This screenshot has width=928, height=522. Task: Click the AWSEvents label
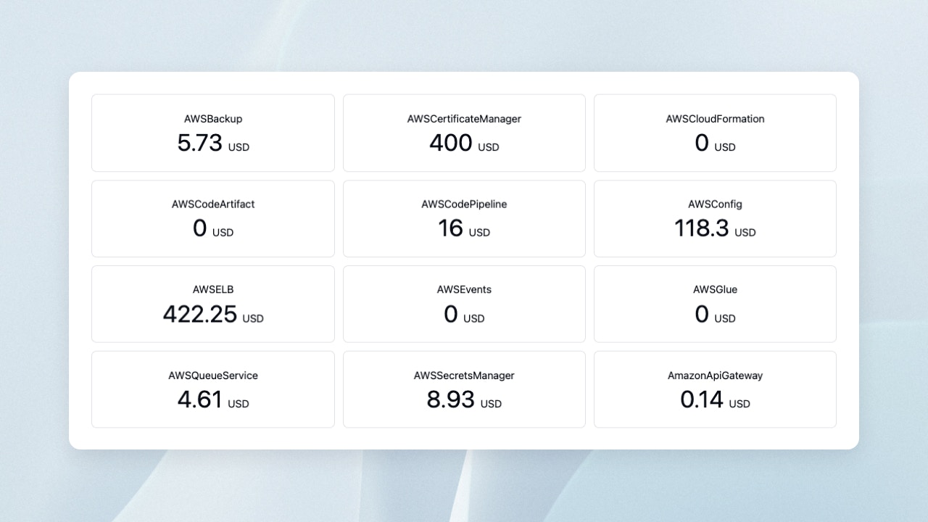(x=464, y=290)
